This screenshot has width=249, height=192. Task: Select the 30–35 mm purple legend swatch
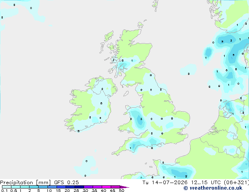coord(88,187)
